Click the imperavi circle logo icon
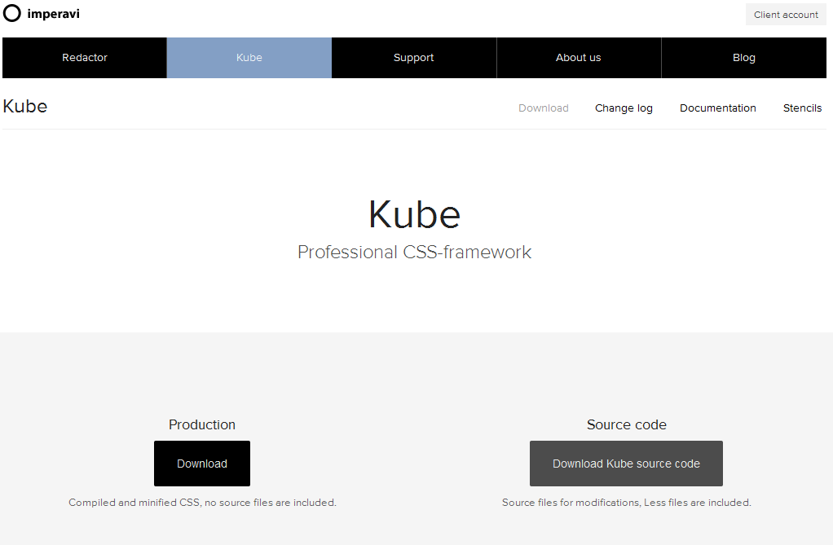 11,13
